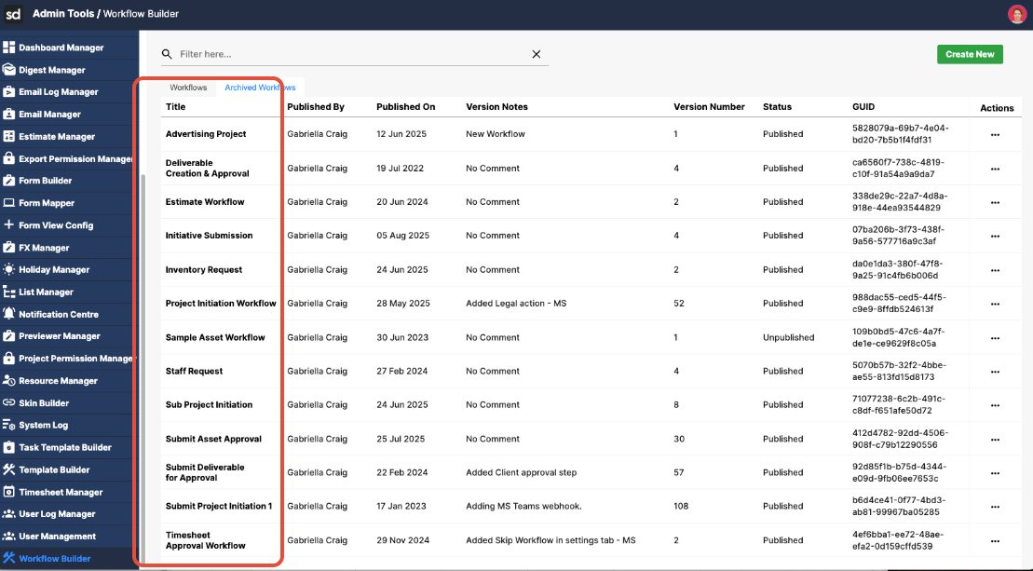Viewport: 1033px width, 571px height.
Task: Open actions menu for Deliverable Creation & Approval
Action: 995,169
